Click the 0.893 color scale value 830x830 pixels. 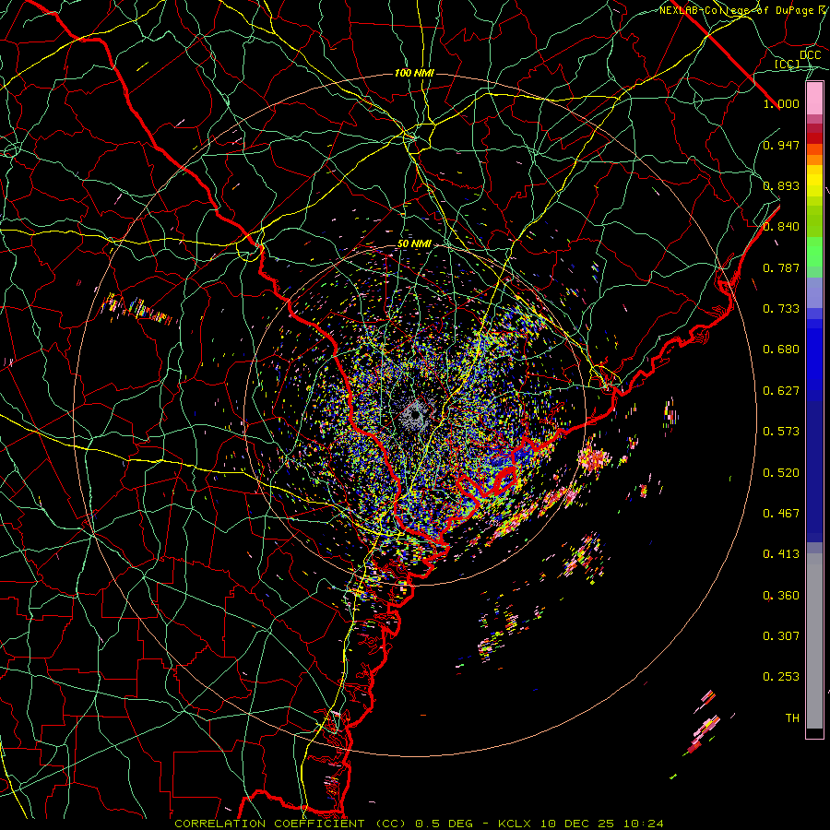click(781, 185)
